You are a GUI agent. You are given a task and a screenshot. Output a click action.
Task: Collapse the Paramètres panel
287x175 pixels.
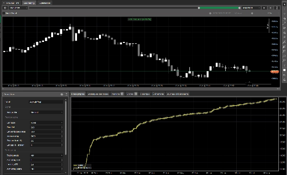click(x=66, y=94)
